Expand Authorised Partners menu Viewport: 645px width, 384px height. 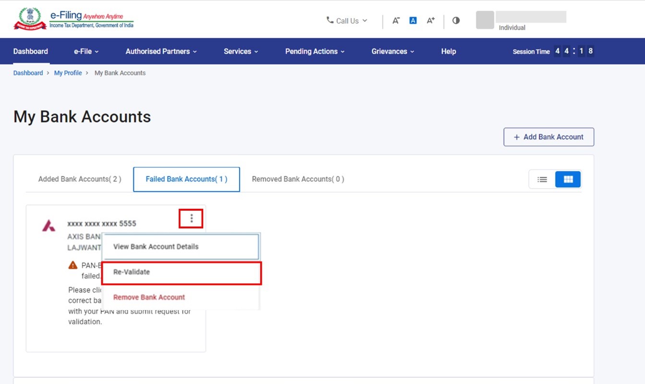click(161, 51)
